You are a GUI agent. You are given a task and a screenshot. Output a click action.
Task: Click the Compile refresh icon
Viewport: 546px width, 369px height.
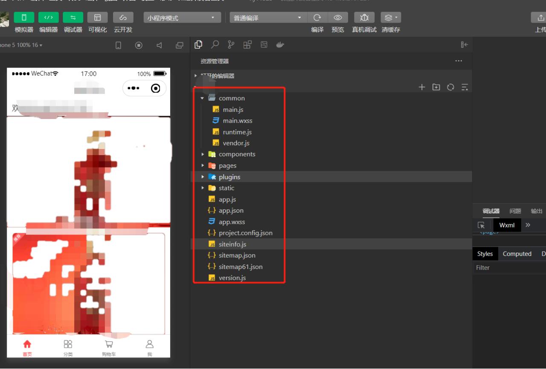coord(317,18)
